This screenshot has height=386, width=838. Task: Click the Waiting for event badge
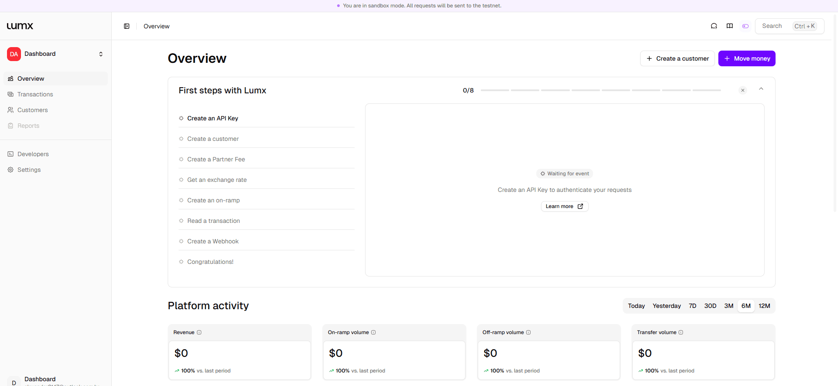click(x=565, y=174)
